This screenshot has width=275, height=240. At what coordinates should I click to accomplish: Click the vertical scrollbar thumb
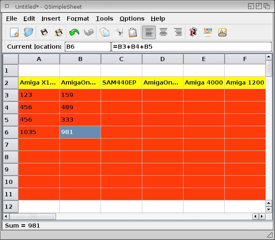point(269,68)
